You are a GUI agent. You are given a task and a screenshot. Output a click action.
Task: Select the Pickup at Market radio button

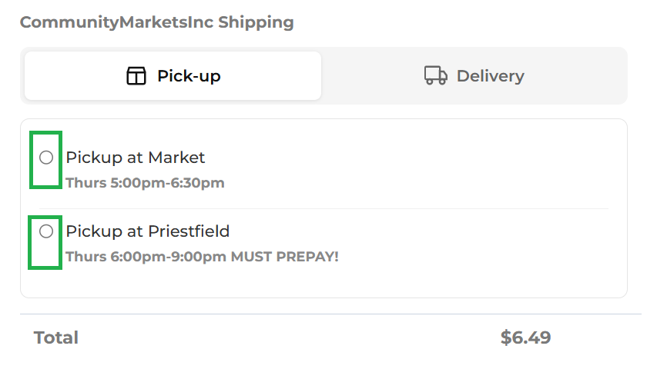pos(46,158)
